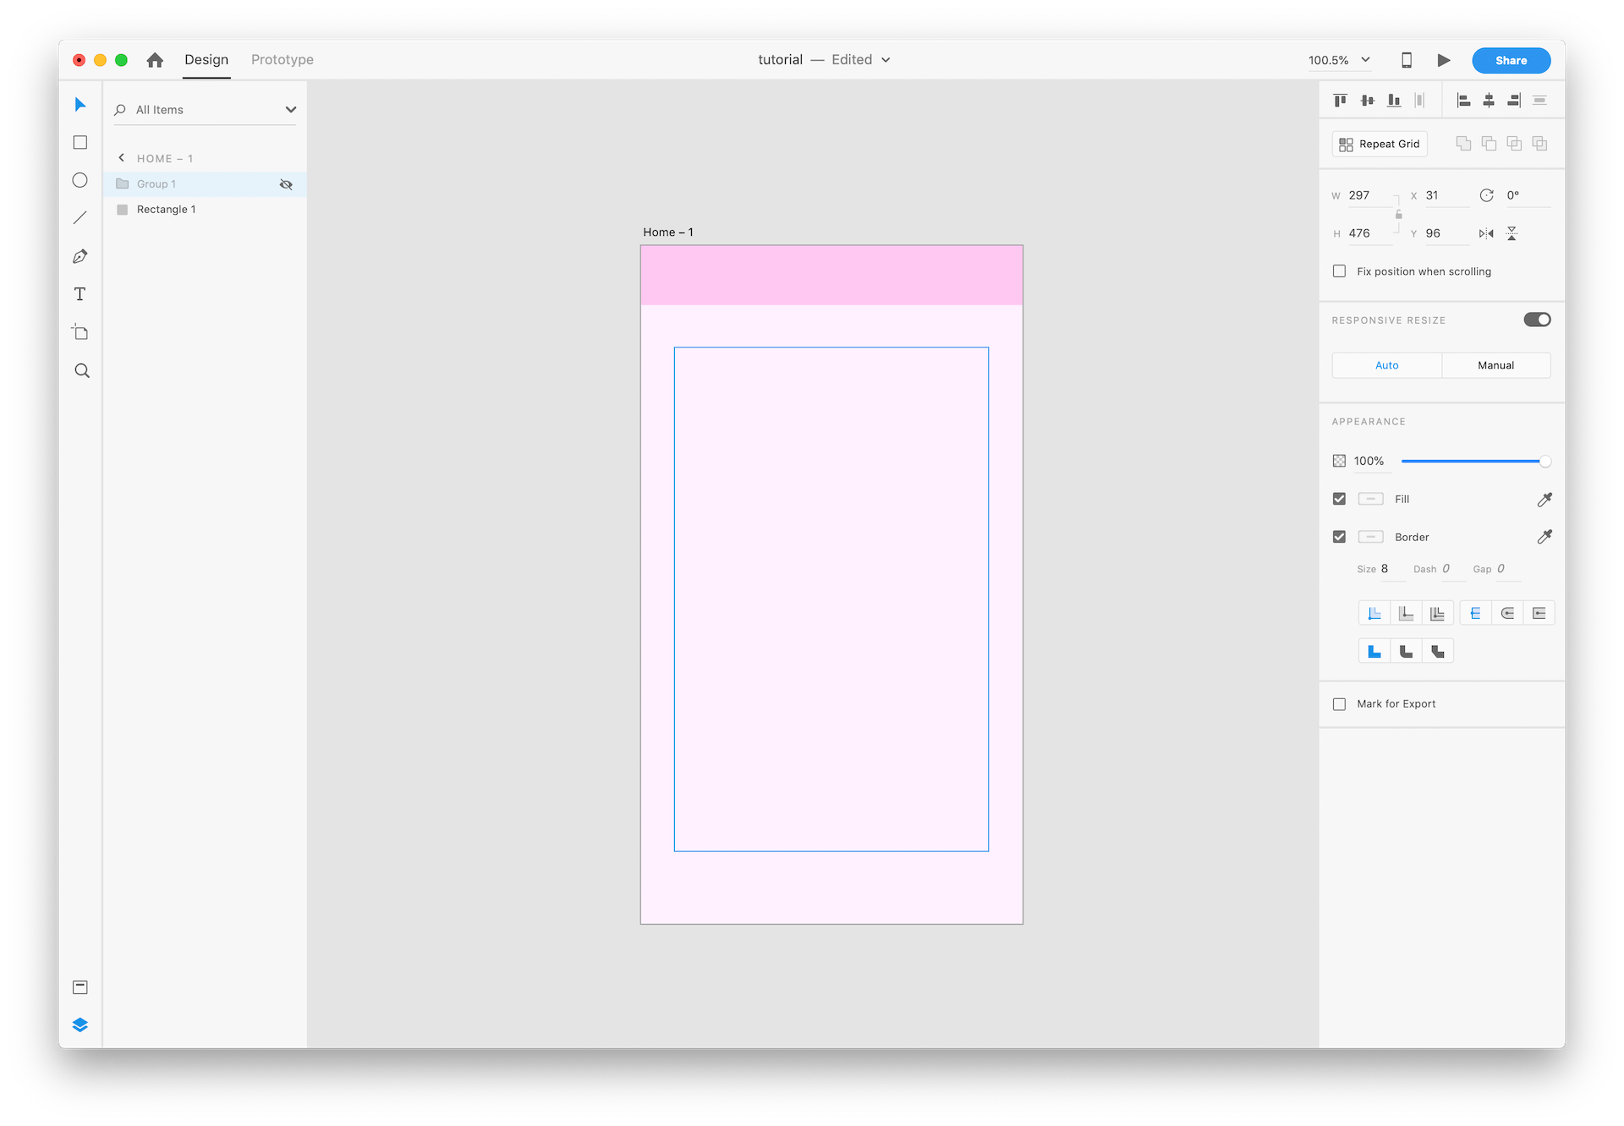Viewport: 1624px width, 1126px height.
Task: Enable Fix position when scrolling
Action: click(x=1339, y=271)
